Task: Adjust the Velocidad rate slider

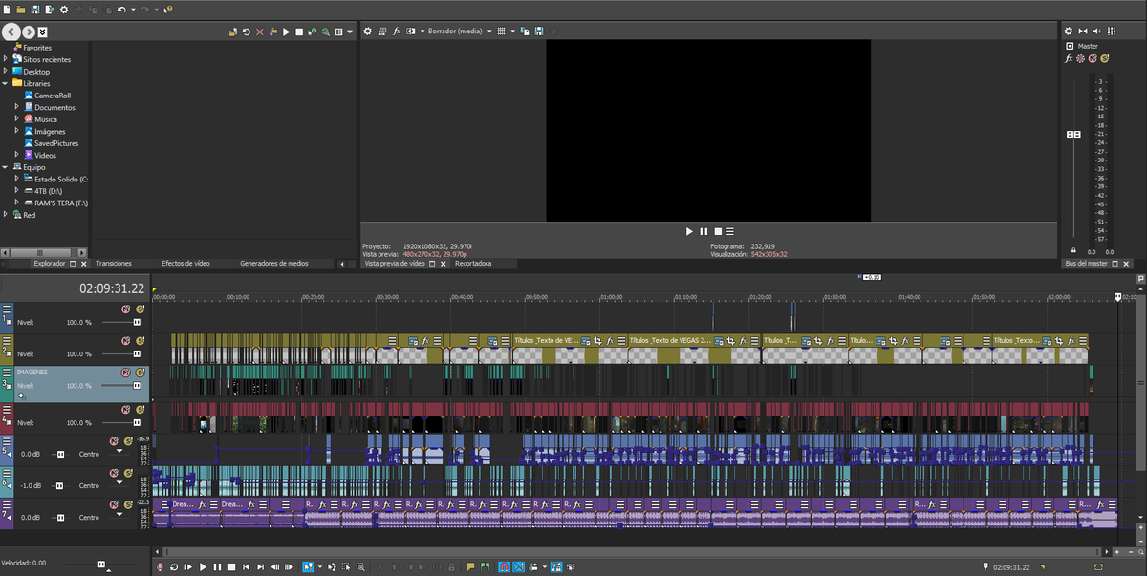Action: tap(101, 564)
